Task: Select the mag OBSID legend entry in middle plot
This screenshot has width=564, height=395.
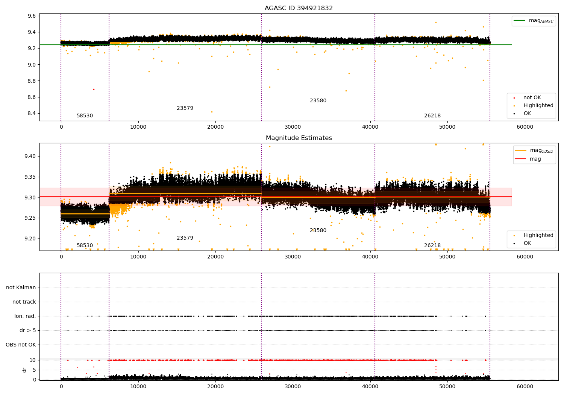Action: coord(534,150)
